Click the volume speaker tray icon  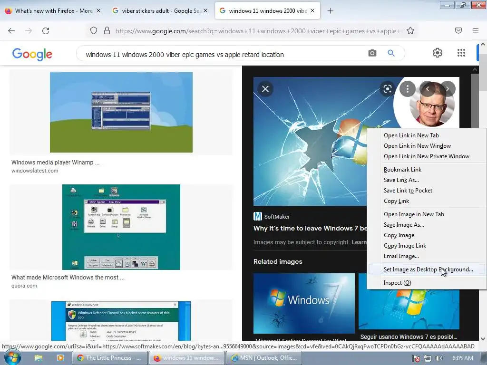point(438,358)
